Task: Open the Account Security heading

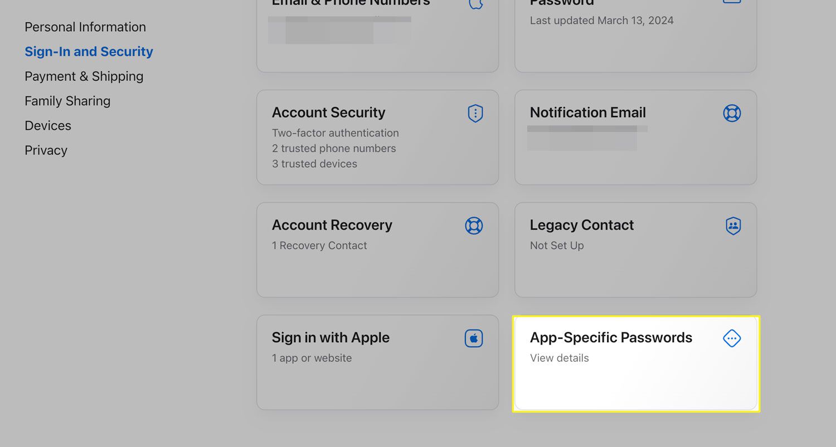Action: [328, 113]
